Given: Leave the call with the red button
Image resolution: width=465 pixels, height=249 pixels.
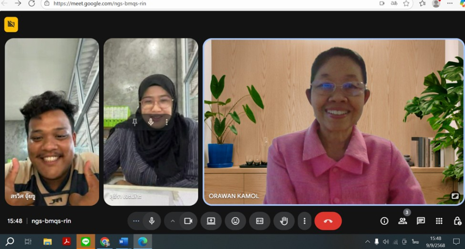Looking at the screenshot, I should point(328,221).
